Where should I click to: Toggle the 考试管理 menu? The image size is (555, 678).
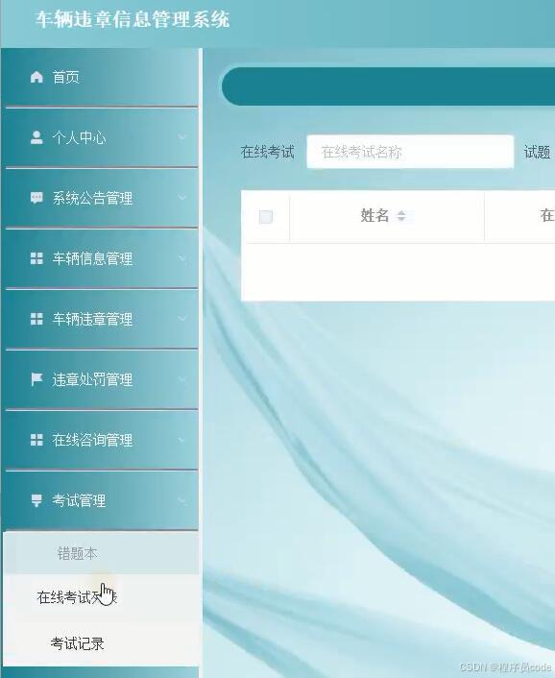(102, 500)
